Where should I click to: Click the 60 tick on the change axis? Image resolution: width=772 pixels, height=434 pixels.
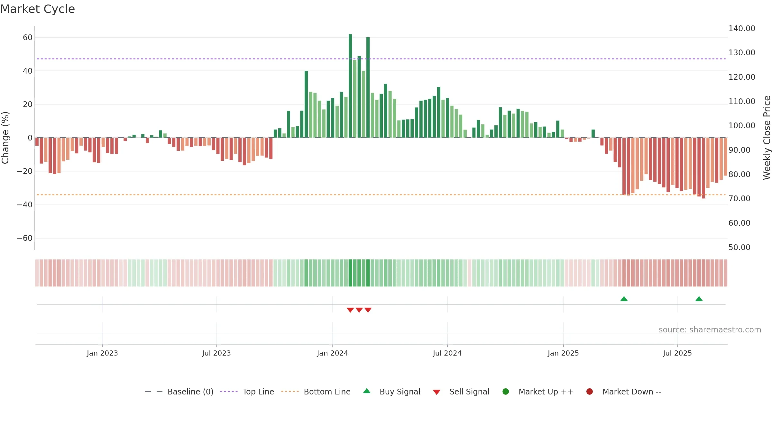tap(28, 38)
